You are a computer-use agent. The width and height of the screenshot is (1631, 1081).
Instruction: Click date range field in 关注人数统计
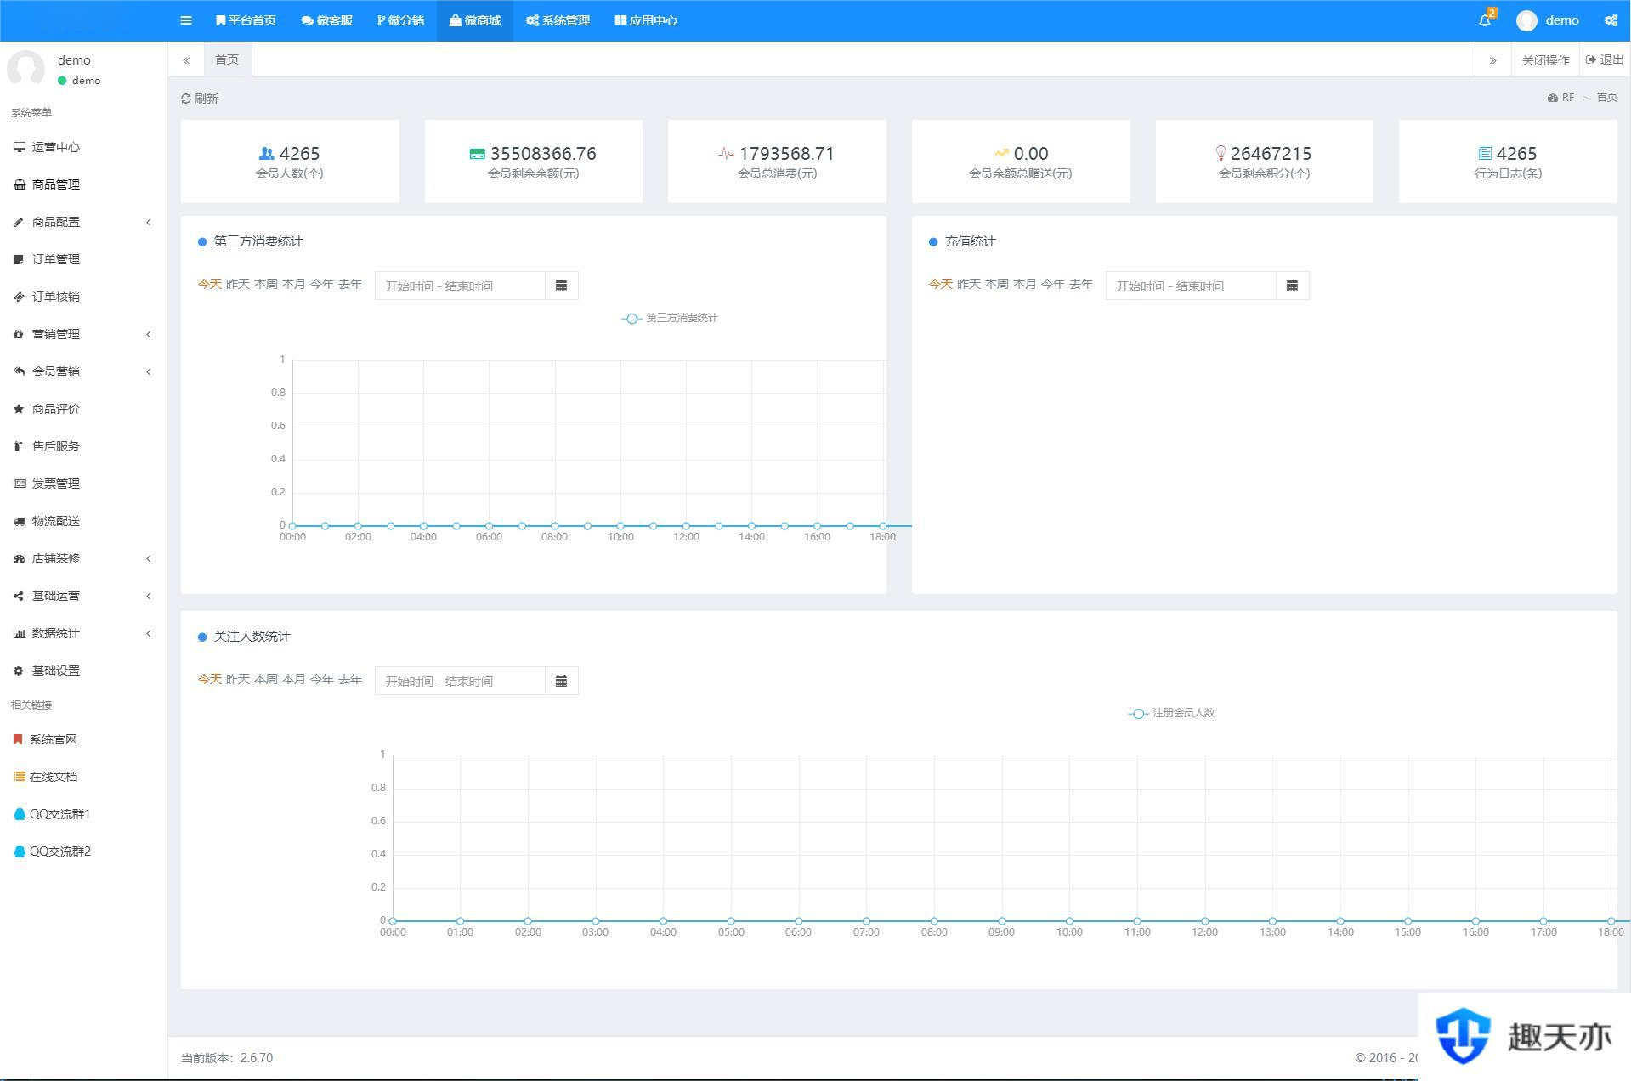tap(460, 681)
